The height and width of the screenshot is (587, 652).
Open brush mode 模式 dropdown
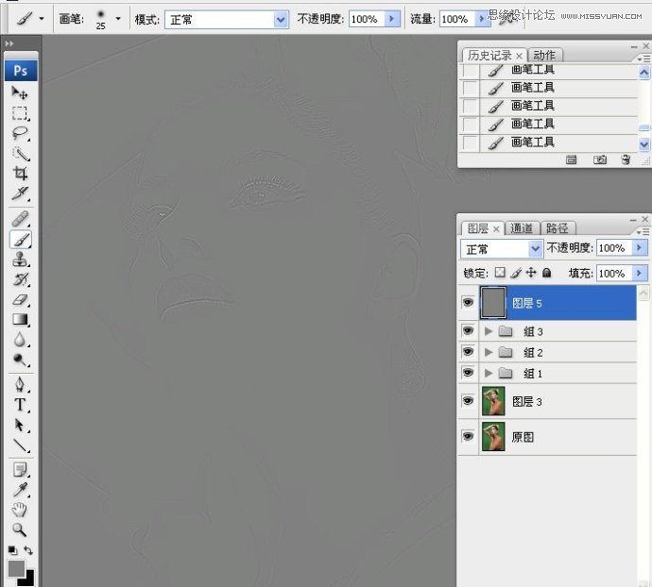281,20
